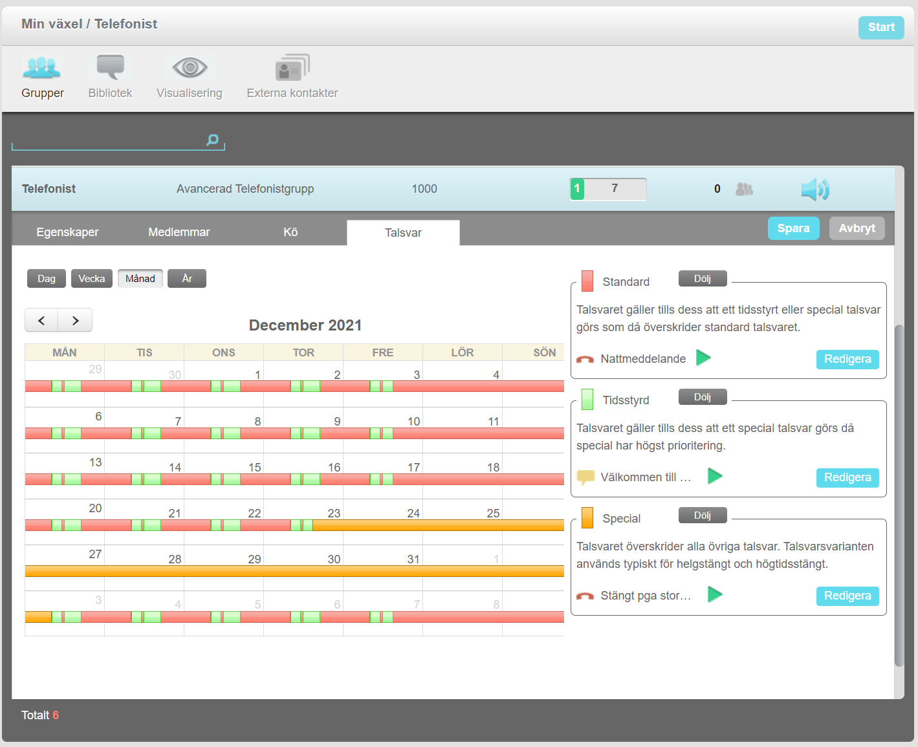Click the Avbryt button

[857, 228]
